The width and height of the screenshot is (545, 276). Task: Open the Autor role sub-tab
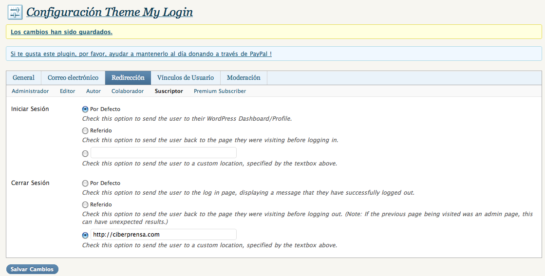click(94, 91)
